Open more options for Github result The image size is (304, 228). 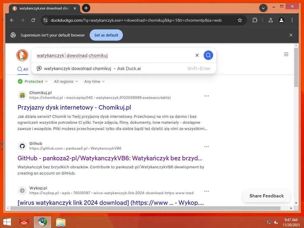pyautogui.click(x=207, y=147)
